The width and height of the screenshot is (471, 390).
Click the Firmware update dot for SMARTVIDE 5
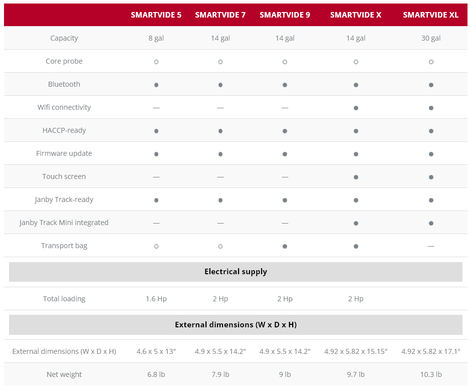tap(156, 154)
